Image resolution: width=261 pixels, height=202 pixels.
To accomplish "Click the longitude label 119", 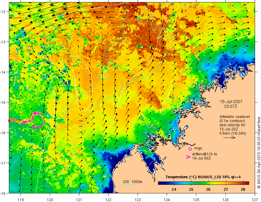I will point(21,200).
